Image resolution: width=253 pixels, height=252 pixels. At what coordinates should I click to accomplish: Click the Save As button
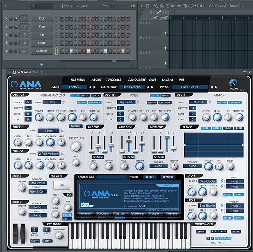coord(168,80)
